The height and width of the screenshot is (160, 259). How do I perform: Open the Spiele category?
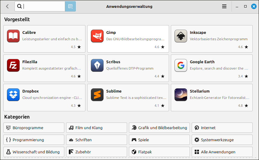click(x=159, y=140)
